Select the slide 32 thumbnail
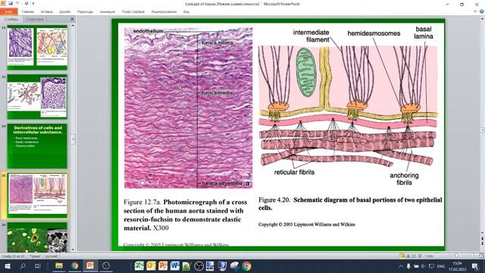Screen dimensions: 485x273 pos(37,47)
